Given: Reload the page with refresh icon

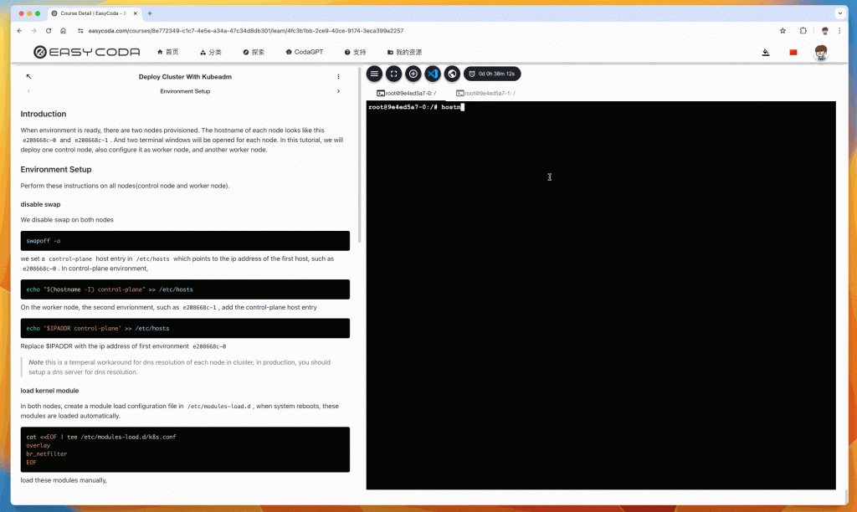Looking at the screenshot, I should pos(49,31).
